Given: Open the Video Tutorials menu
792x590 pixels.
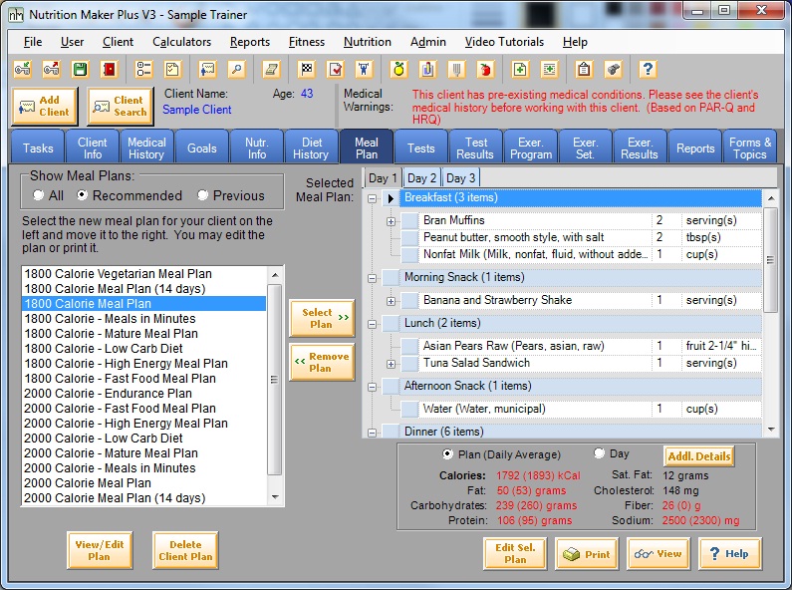Looking at the screenshot, I should pos(504,42).
